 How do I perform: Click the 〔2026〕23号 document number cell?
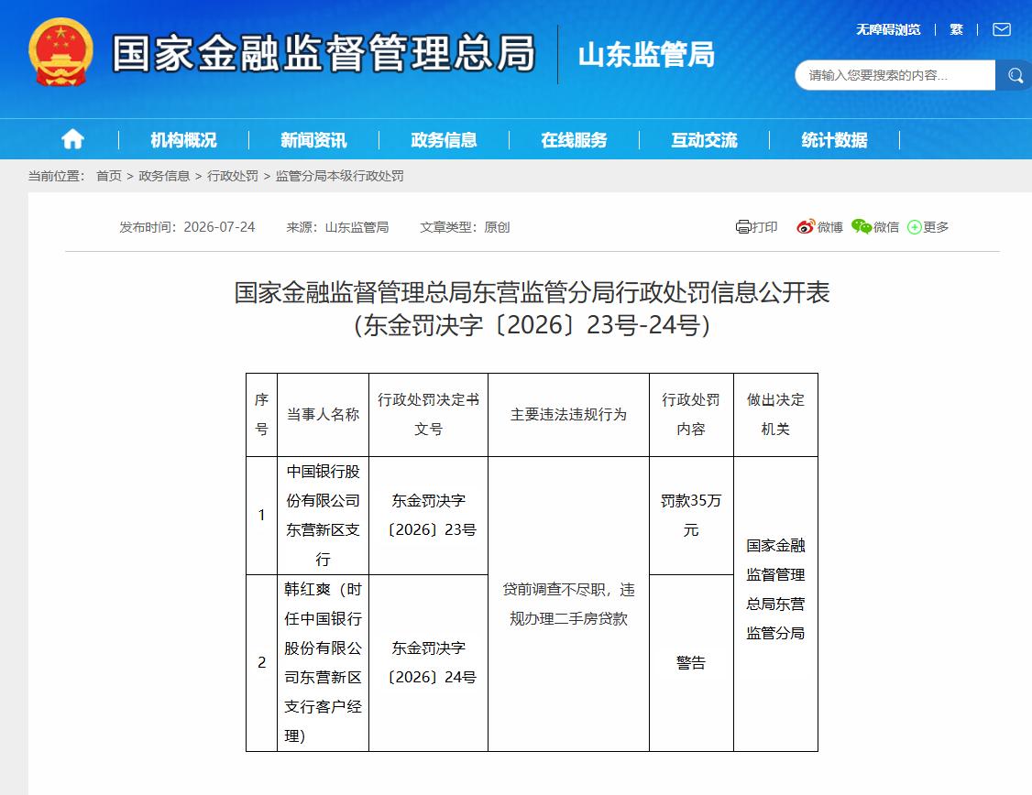tap(428, 516)
